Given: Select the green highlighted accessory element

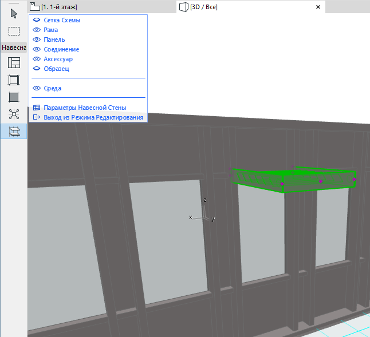Looking at the screenshot, I should coord(294,180).
